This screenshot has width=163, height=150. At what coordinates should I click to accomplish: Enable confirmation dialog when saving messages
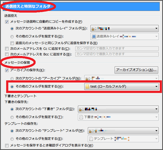pos(7,145)
